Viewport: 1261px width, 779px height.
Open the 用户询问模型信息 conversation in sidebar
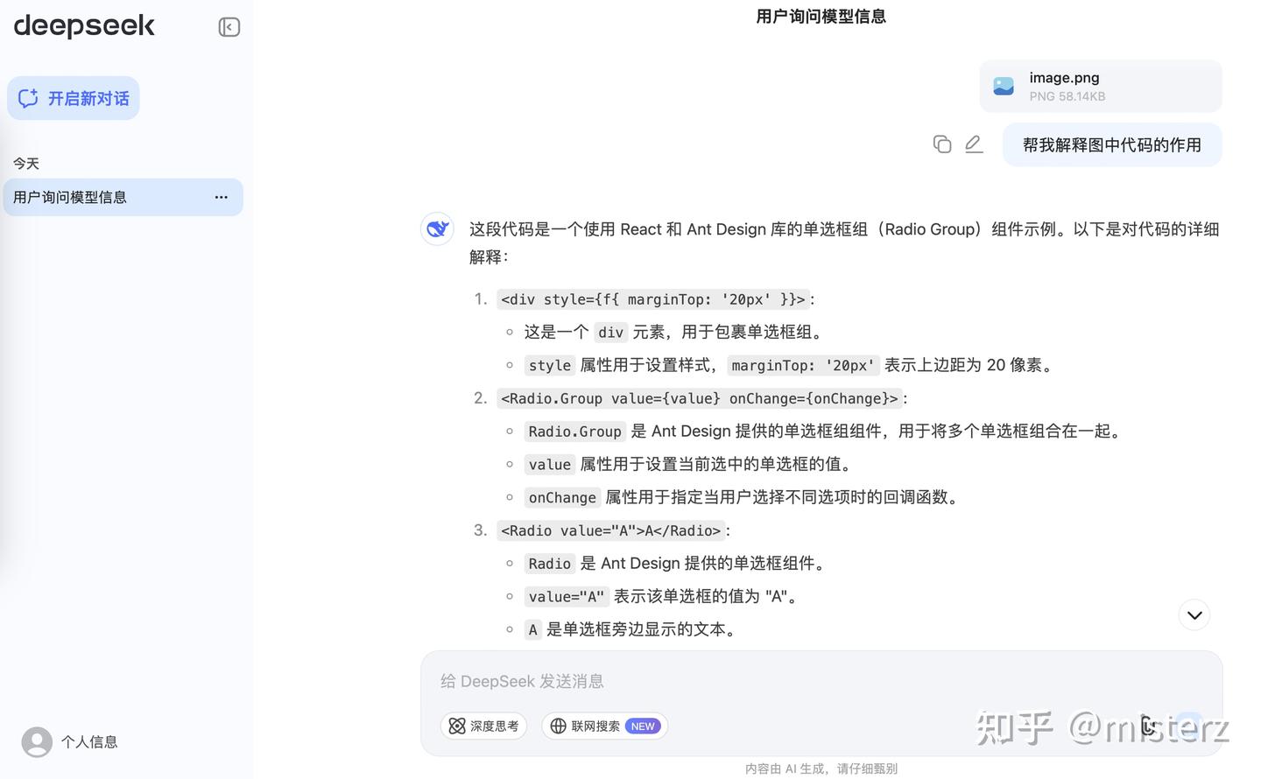click(x=123, y=197)
